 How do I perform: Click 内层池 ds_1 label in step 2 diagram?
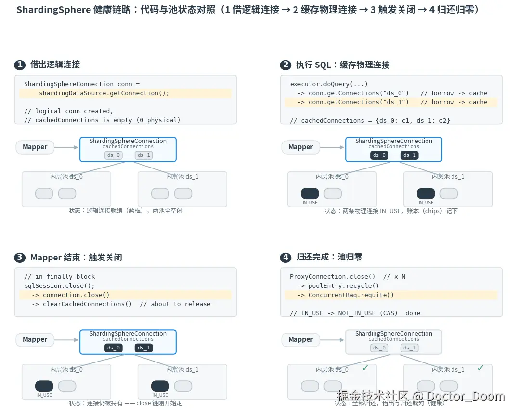(x=448, y=177)
